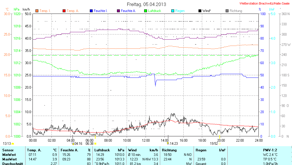Click the cyan Regen legend swatch
This screenshot has height=165, width=292.
point(172,11)
